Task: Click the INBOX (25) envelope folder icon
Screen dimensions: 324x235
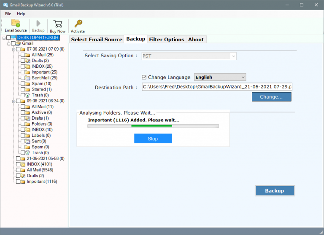Action: click(28, 67)
